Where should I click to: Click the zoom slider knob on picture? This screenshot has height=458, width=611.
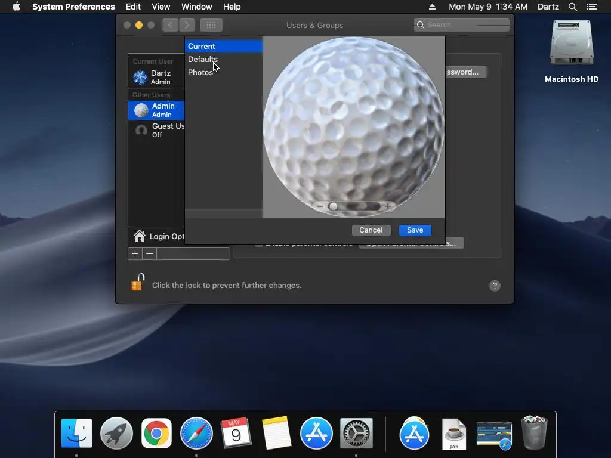(x=333, y=206)
